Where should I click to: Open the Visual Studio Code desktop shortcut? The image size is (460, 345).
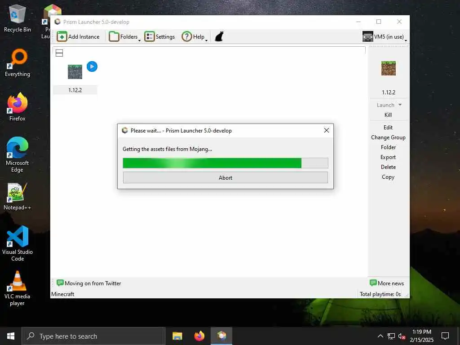click(18, 243)
